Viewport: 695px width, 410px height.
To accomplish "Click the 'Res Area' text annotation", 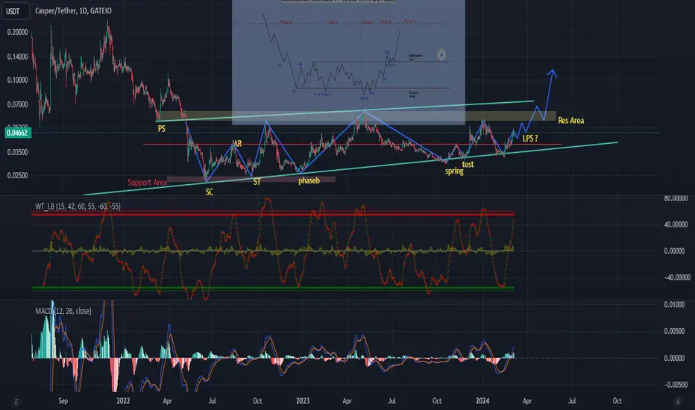I will 570,121.
